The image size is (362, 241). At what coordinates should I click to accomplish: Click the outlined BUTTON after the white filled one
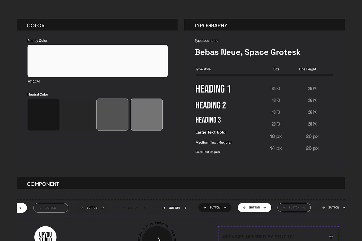[x=294, y=208]
